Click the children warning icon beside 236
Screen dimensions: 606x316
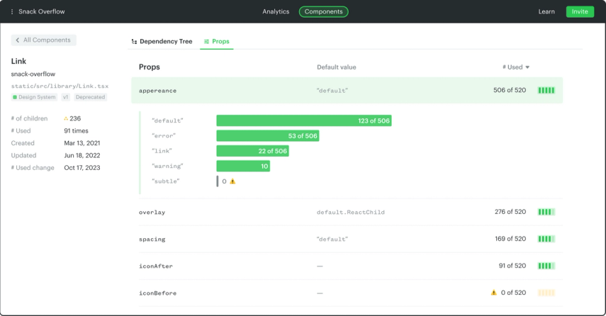click(66, 118)
